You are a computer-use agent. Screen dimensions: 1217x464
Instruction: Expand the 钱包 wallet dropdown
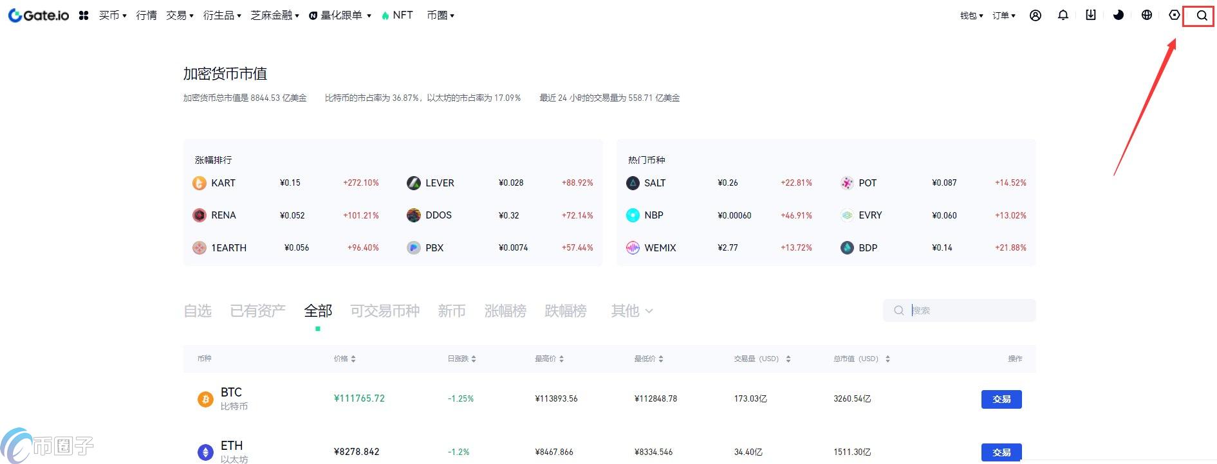pos(971,15)
